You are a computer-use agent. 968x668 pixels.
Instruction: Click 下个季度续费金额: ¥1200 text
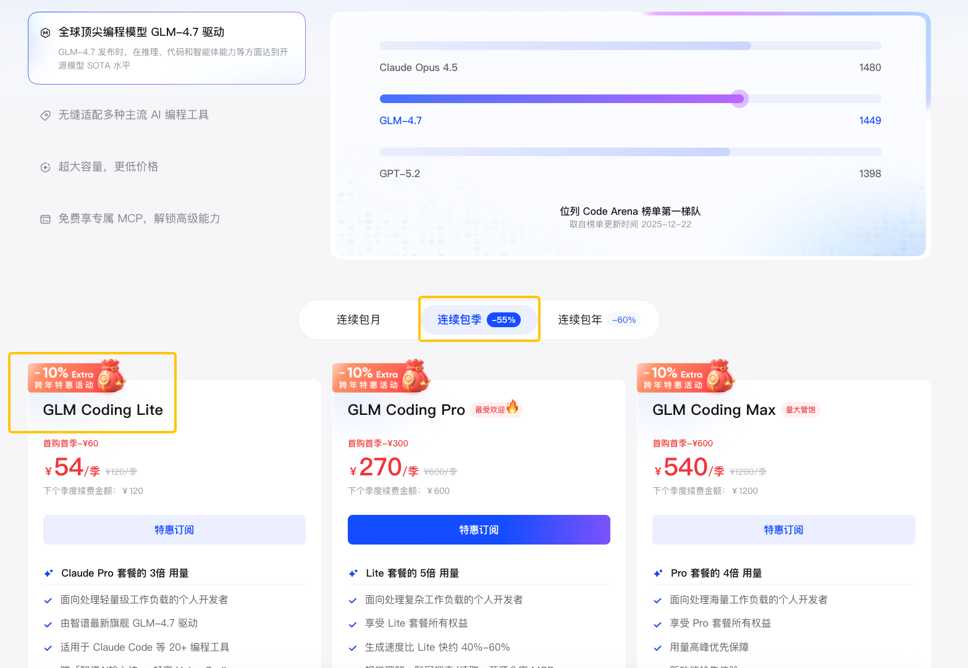point(705,491)
